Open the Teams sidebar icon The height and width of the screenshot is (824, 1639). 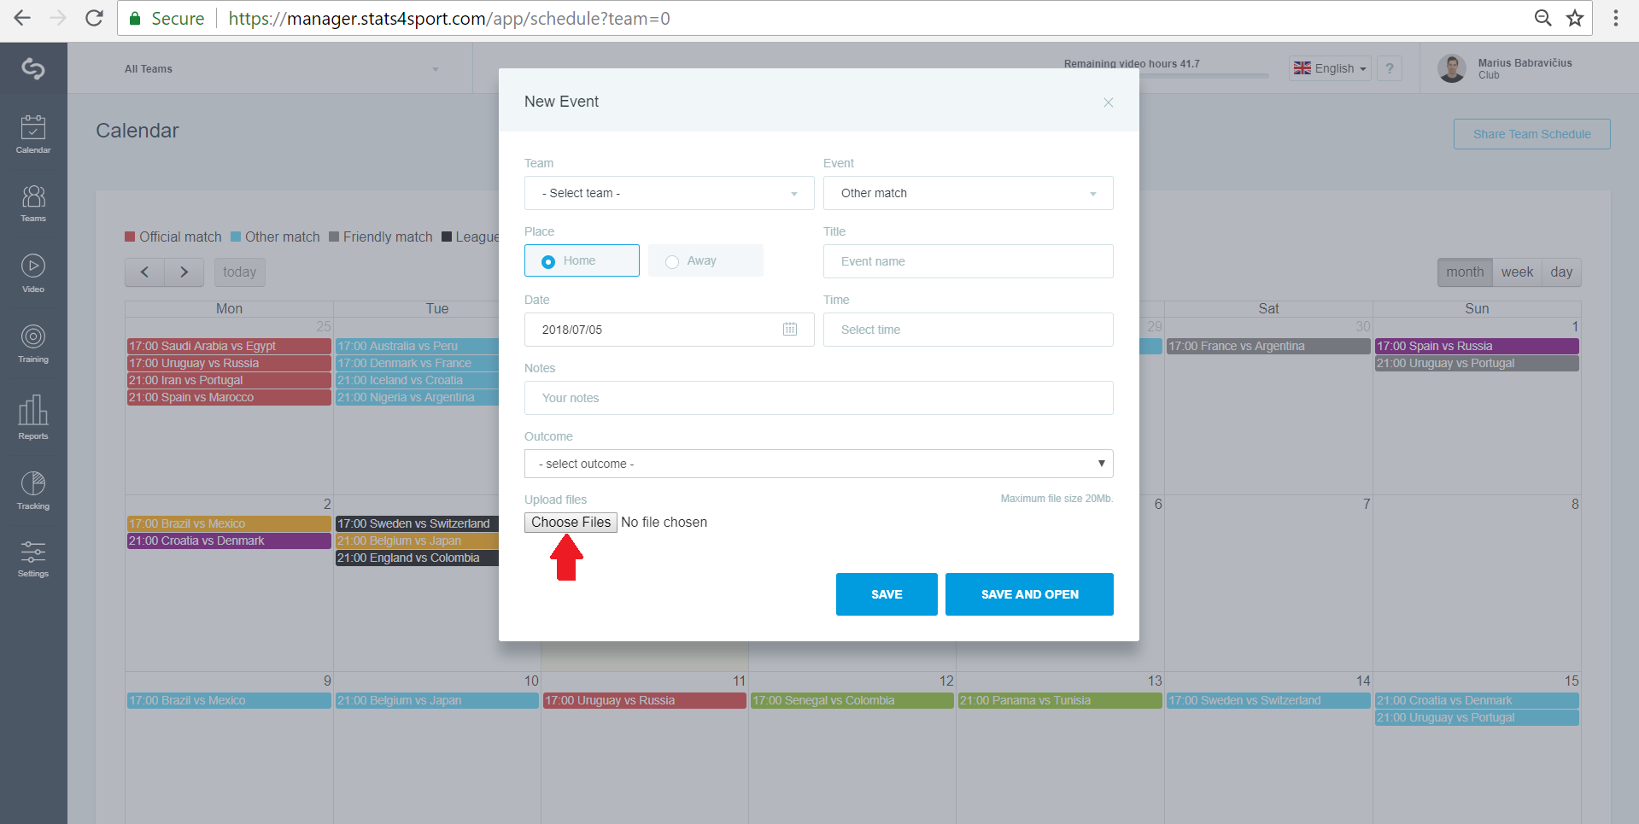33,203
